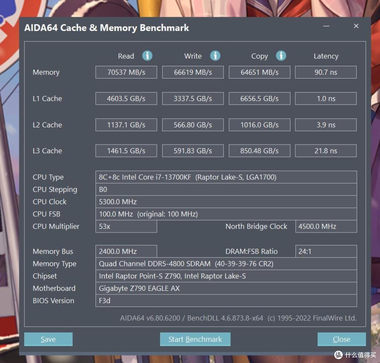The image size is (380, 363).
Task: Click L1 Cache latency 1.0 ns
Action: (x=326, y=98)
